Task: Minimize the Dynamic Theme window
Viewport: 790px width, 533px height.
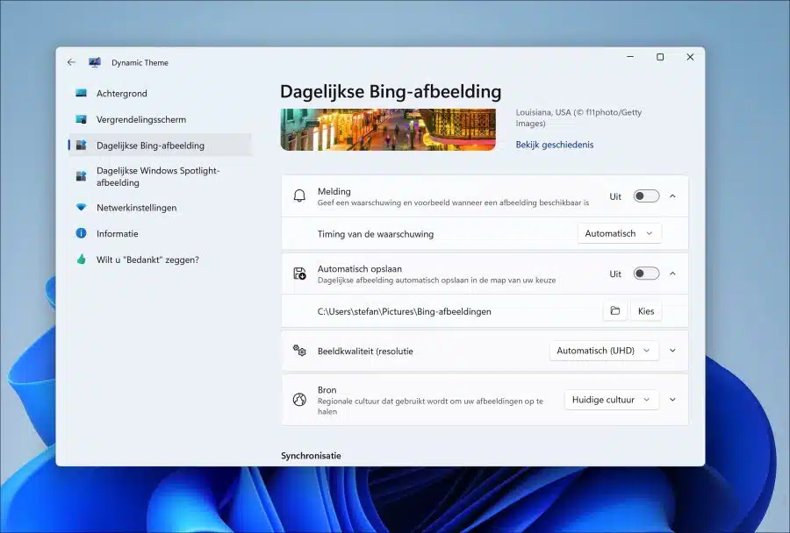Action: [629, 57]
